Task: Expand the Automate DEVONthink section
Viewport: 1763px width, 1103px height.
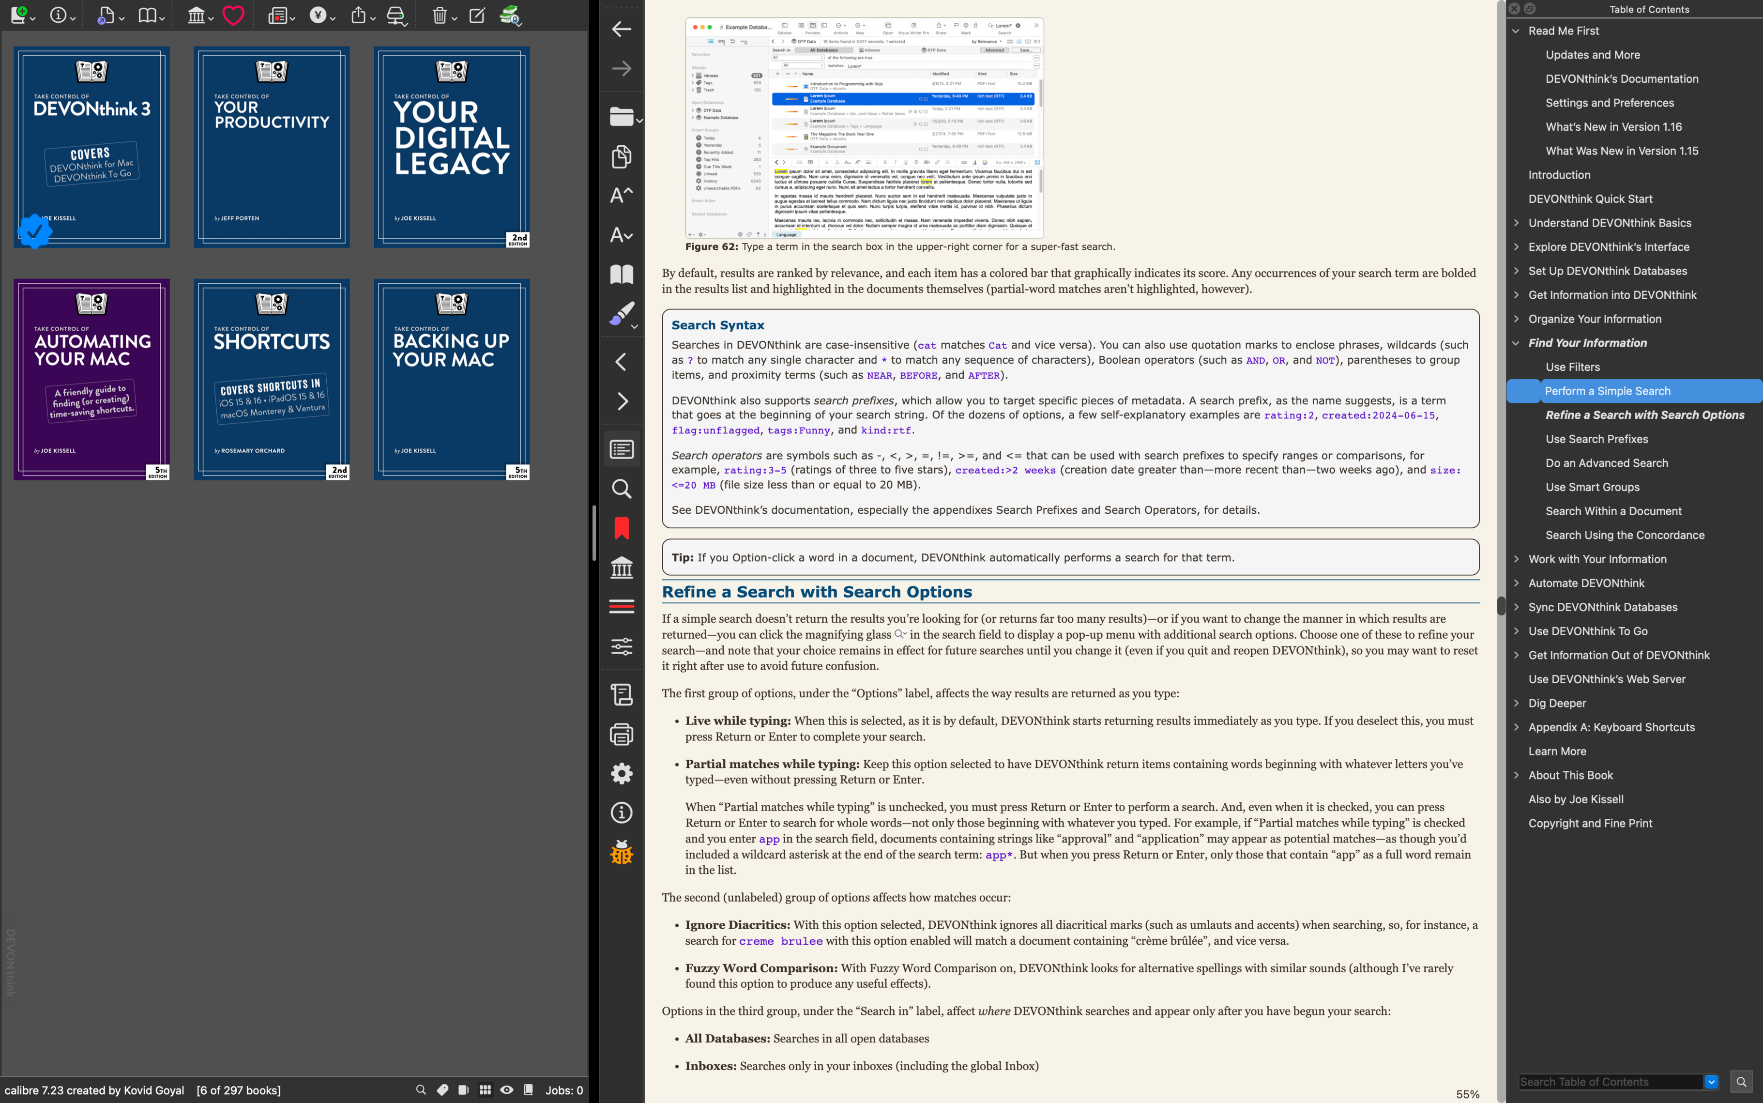Action: click(x=1516, y=583)
